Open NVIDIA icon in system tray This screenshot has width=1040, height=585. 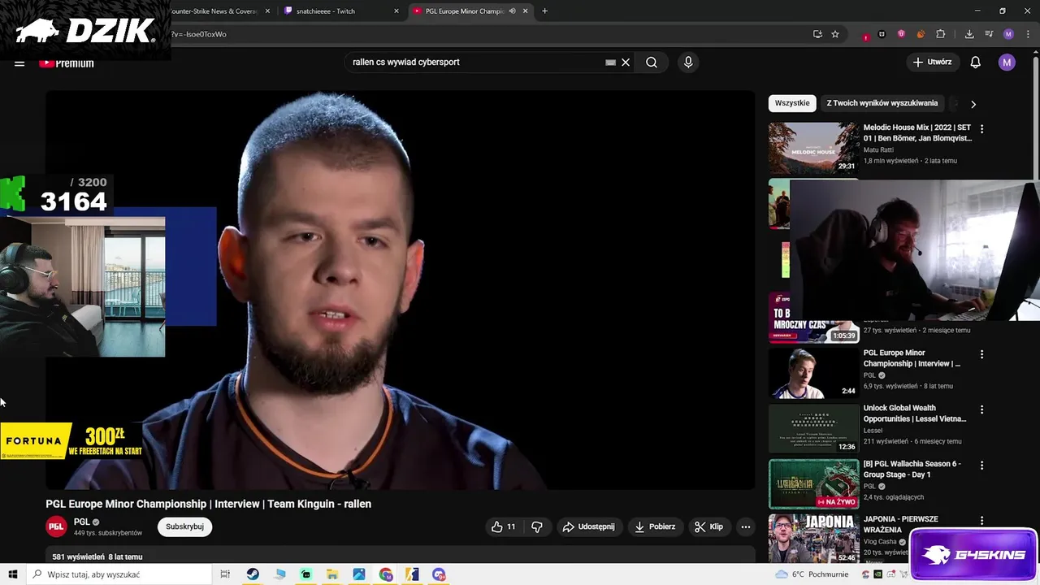(x=878, y=574)
